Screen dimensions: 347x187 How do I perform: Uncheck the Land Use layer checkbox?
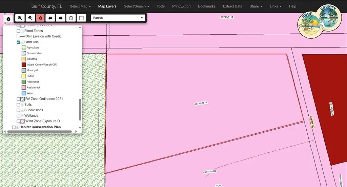(18, 42)
